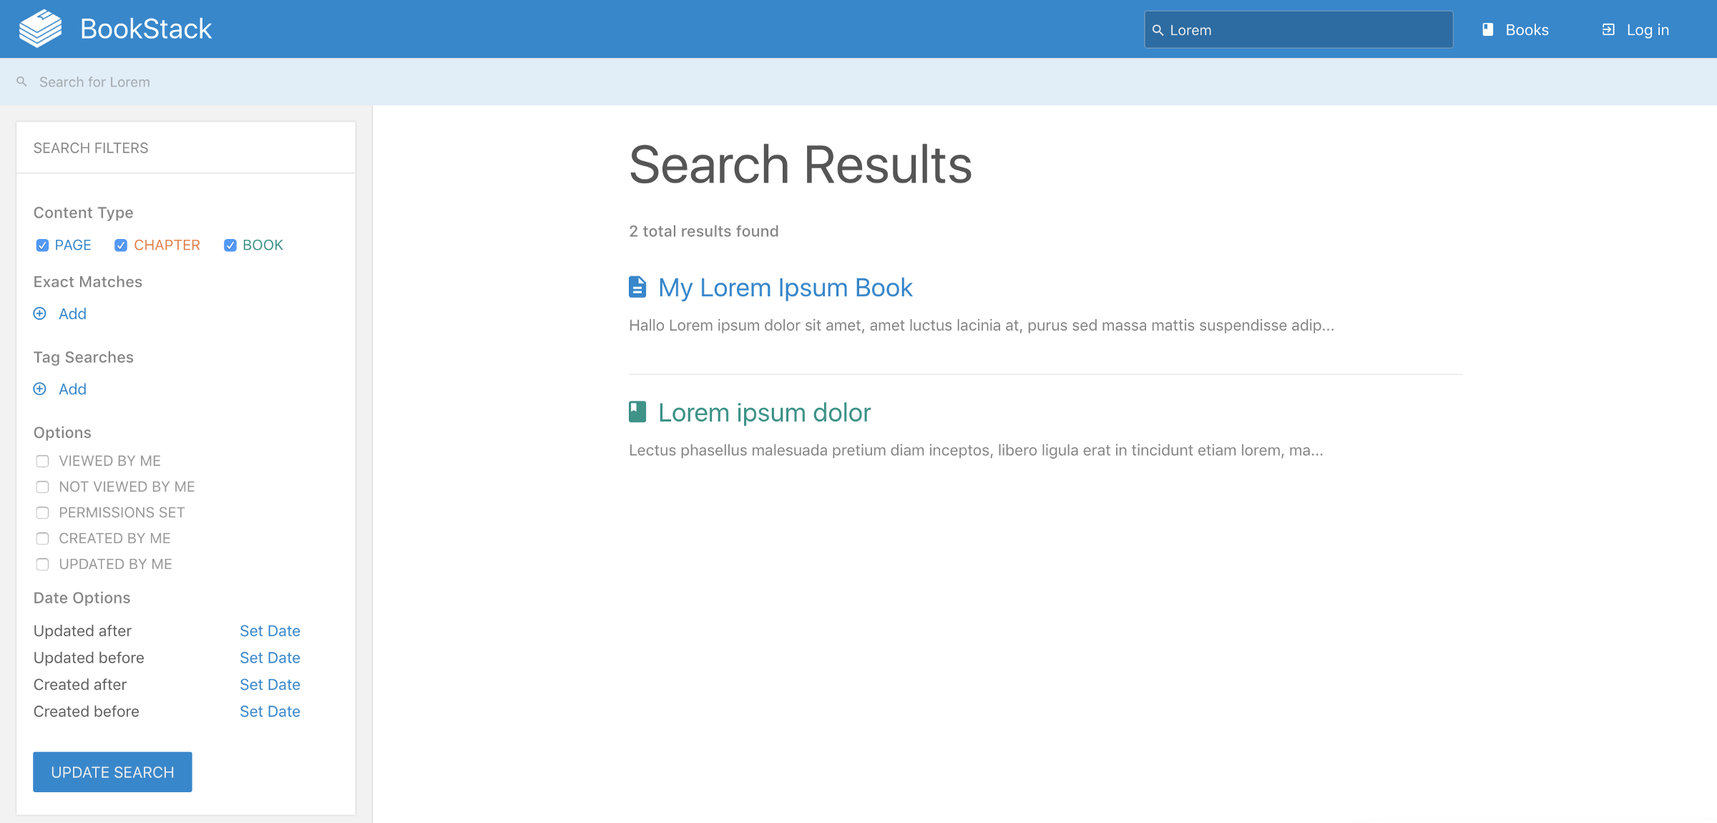Screen dimensions: 1717x823
Task: Open the Log in page
Action: click(x=1647, y=30)
